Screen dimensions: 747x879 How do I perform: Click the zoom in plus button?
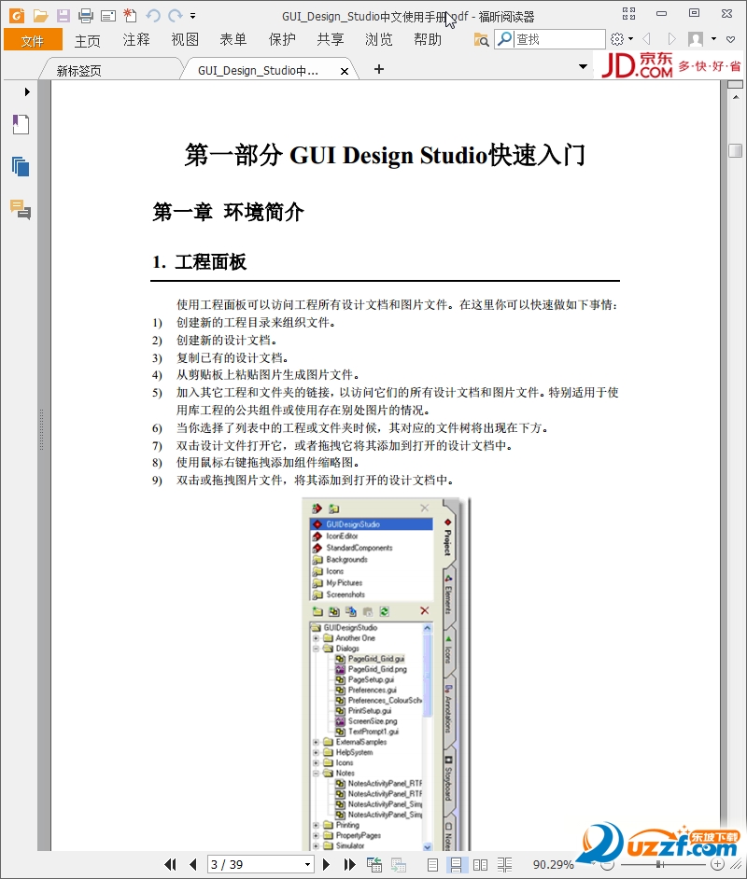point(717,864)
